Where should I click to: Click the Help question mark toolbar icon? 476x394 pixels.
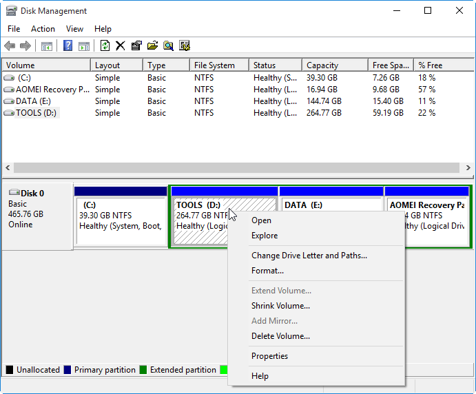68,46
